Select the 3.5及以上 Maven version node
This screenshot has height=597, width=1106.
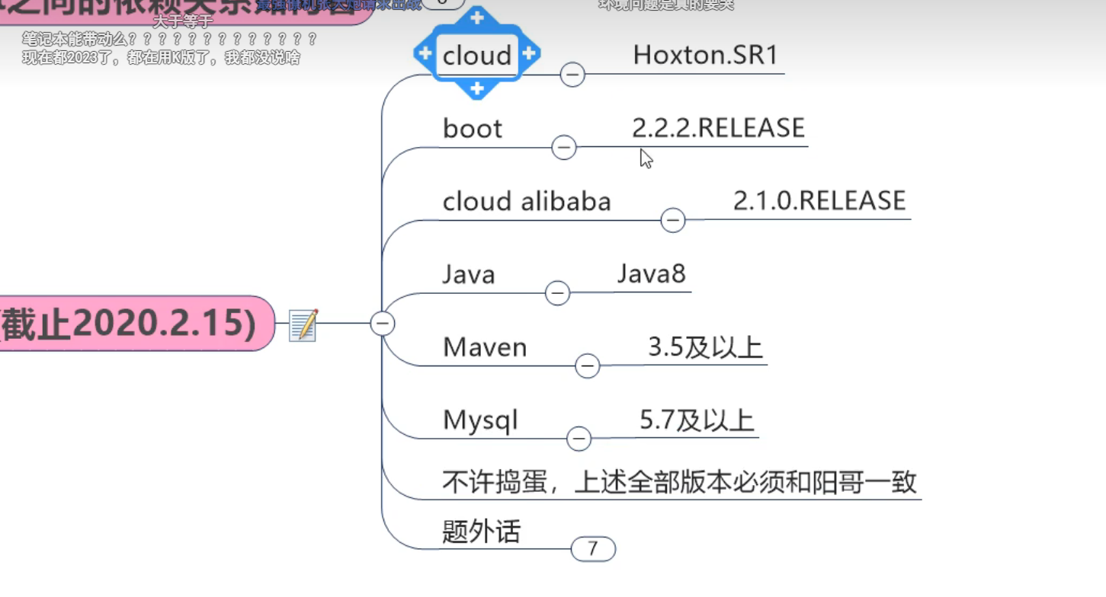(705, 347)
